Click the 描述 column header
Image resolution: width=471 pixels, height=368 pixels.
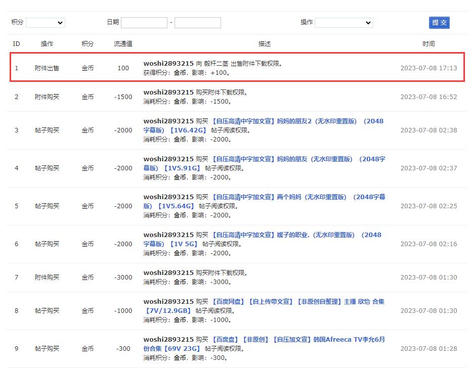[x=265, y=44]
